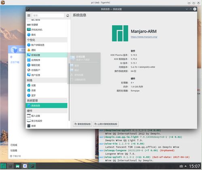
Task: Select KDE Frameworks version value 5.75.0
Action: pos(134,59)
